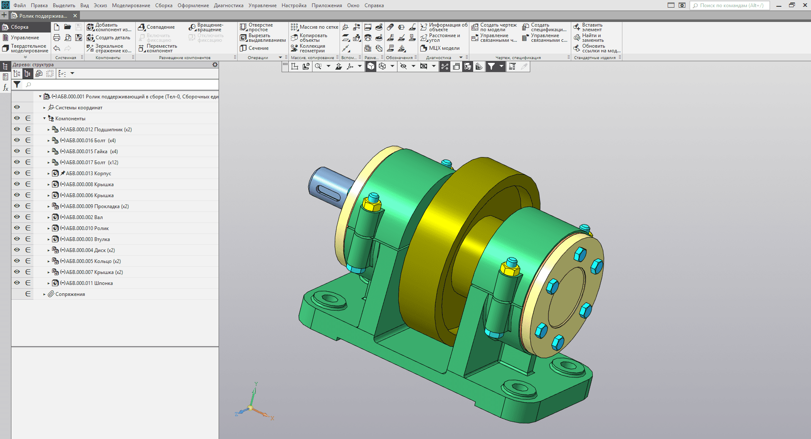Toggle visibility of АБВ.000.013 Корпус
The height and width of the screenshot is (439, 811).
coord(17,173)
